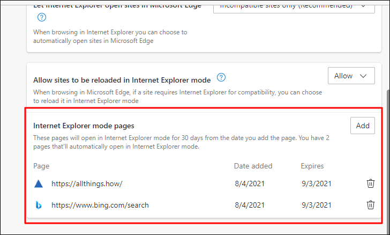The width and height of the screenshot is (390, 235).
Task: Open help icon under open sites in Edge
Action: coord(42,18)
